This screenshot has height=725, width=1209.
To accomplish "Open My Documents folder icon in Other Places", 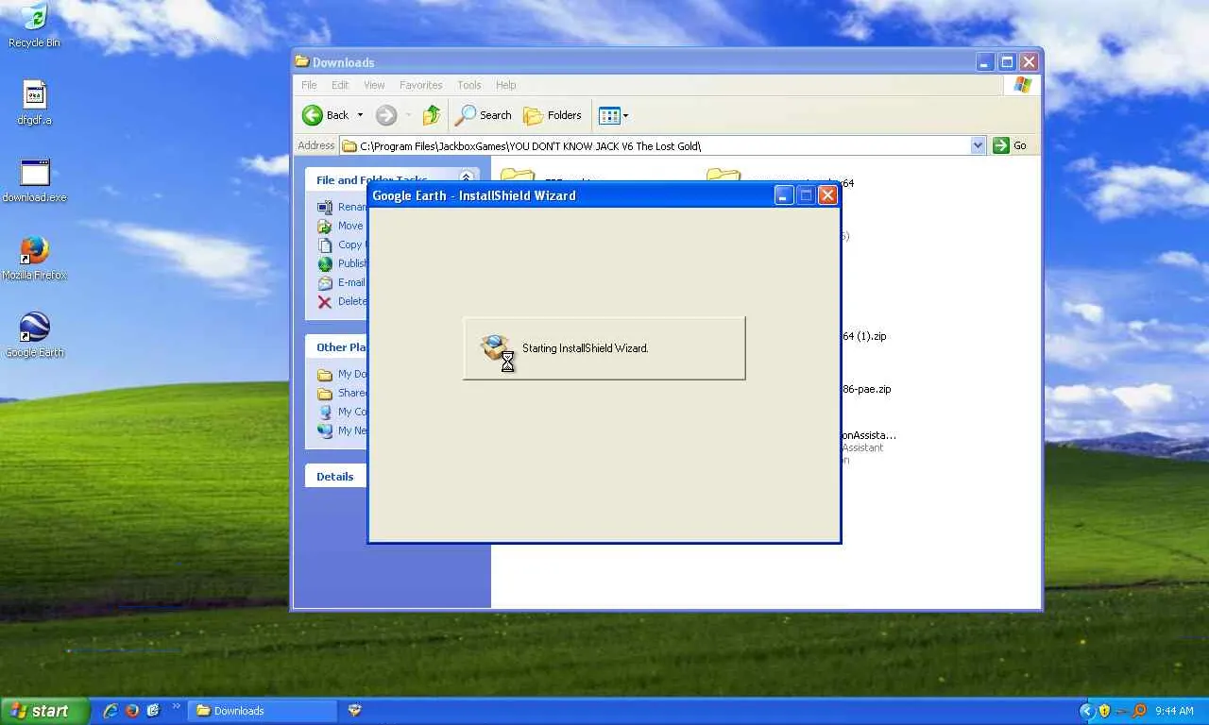I will 325,374.
